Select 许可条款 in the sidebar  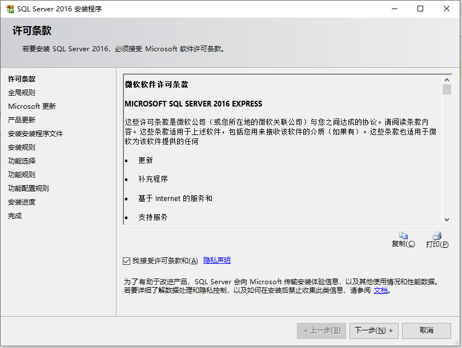(x=22, y=79)
